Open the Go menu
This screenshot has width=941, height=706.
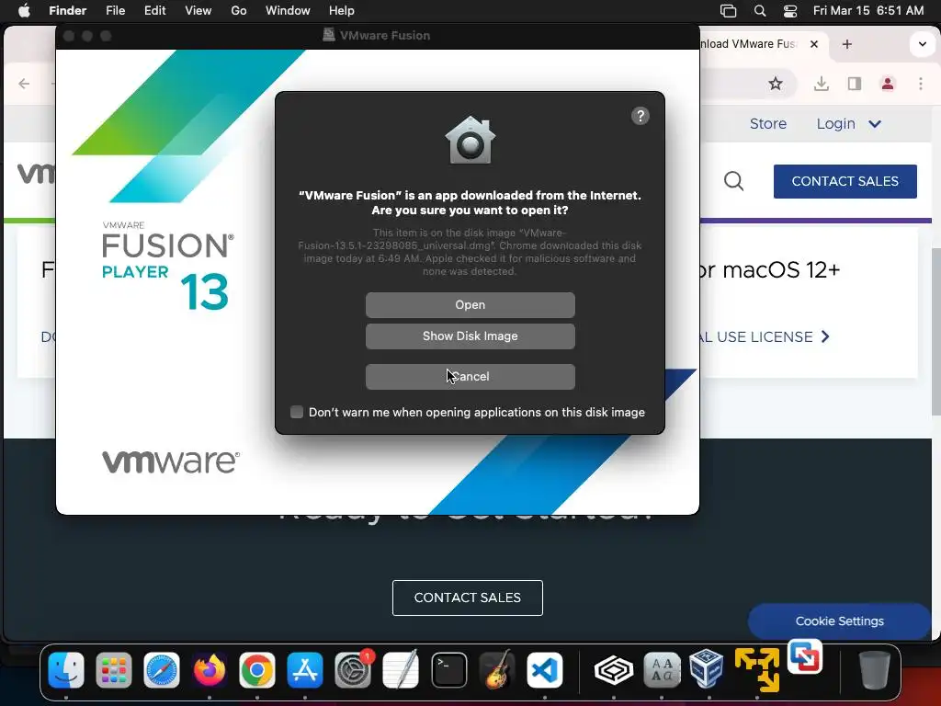pos(239,11)
